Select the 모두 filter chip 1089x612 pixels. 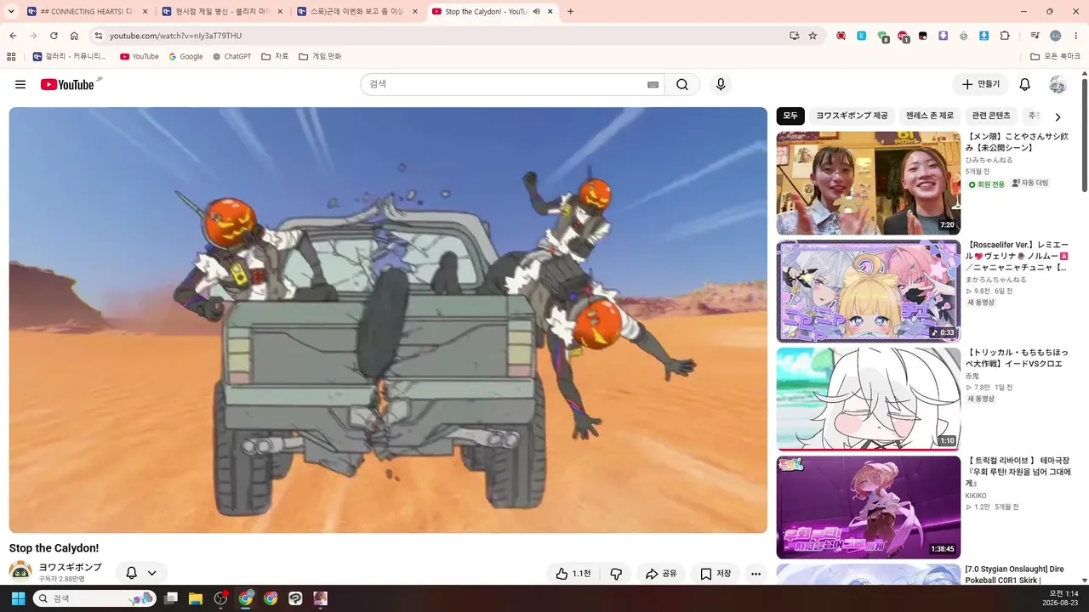click(790, 116)
